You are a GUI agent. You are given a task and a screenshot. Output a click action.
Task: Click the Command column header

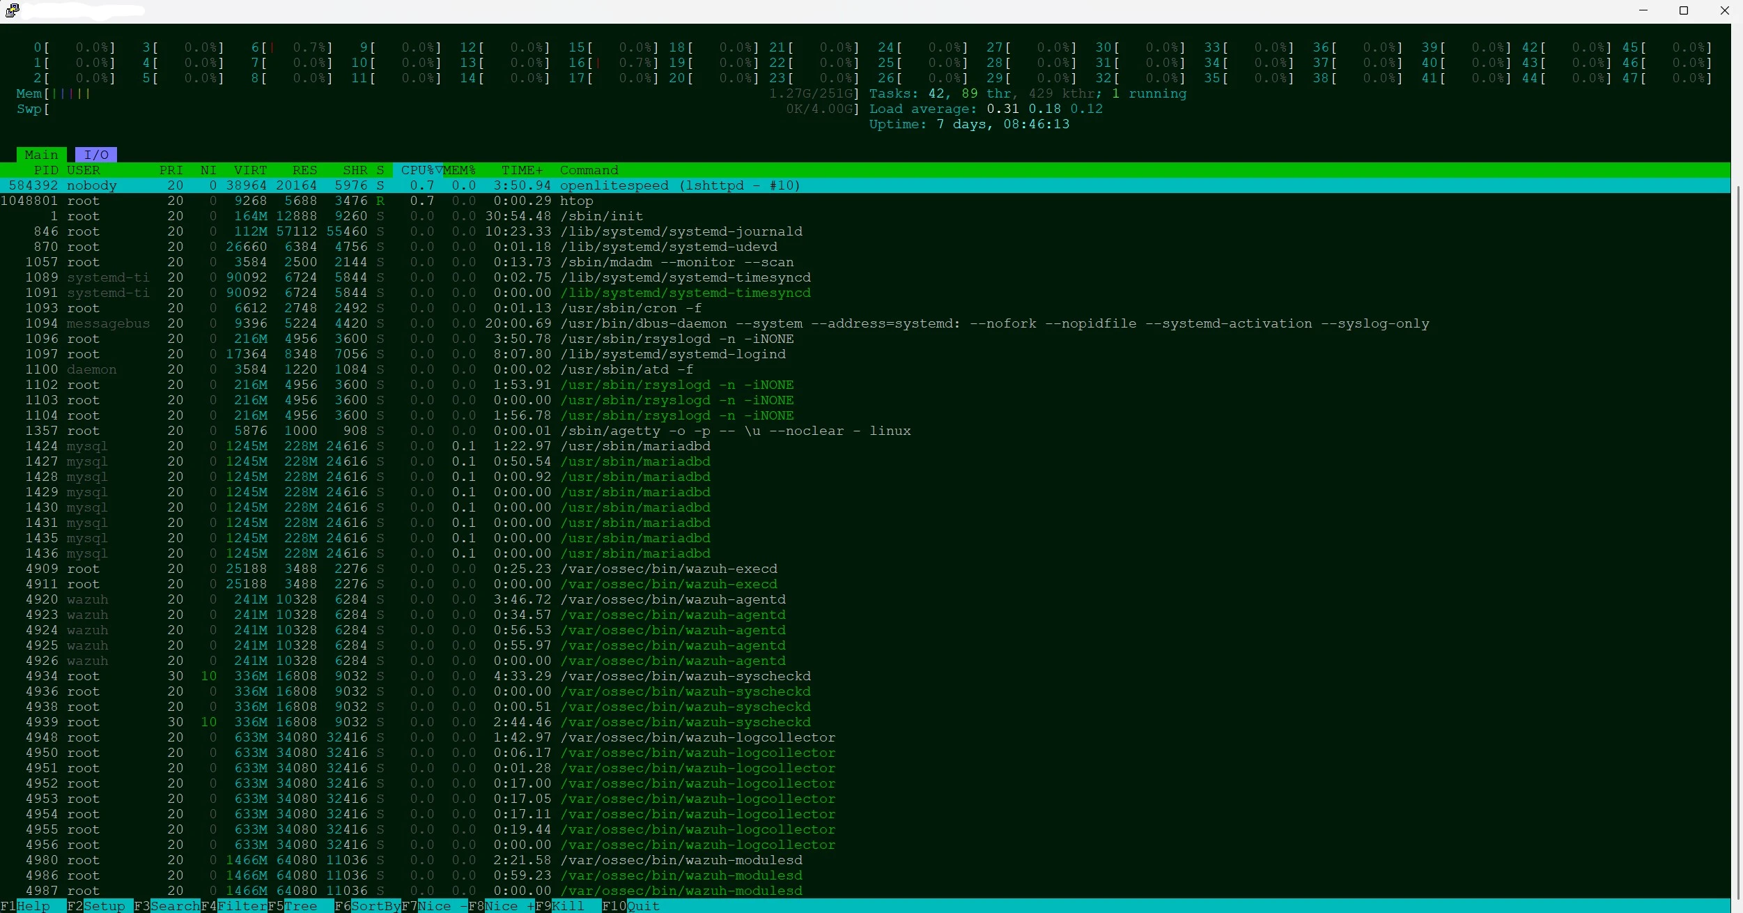point(589,170)
